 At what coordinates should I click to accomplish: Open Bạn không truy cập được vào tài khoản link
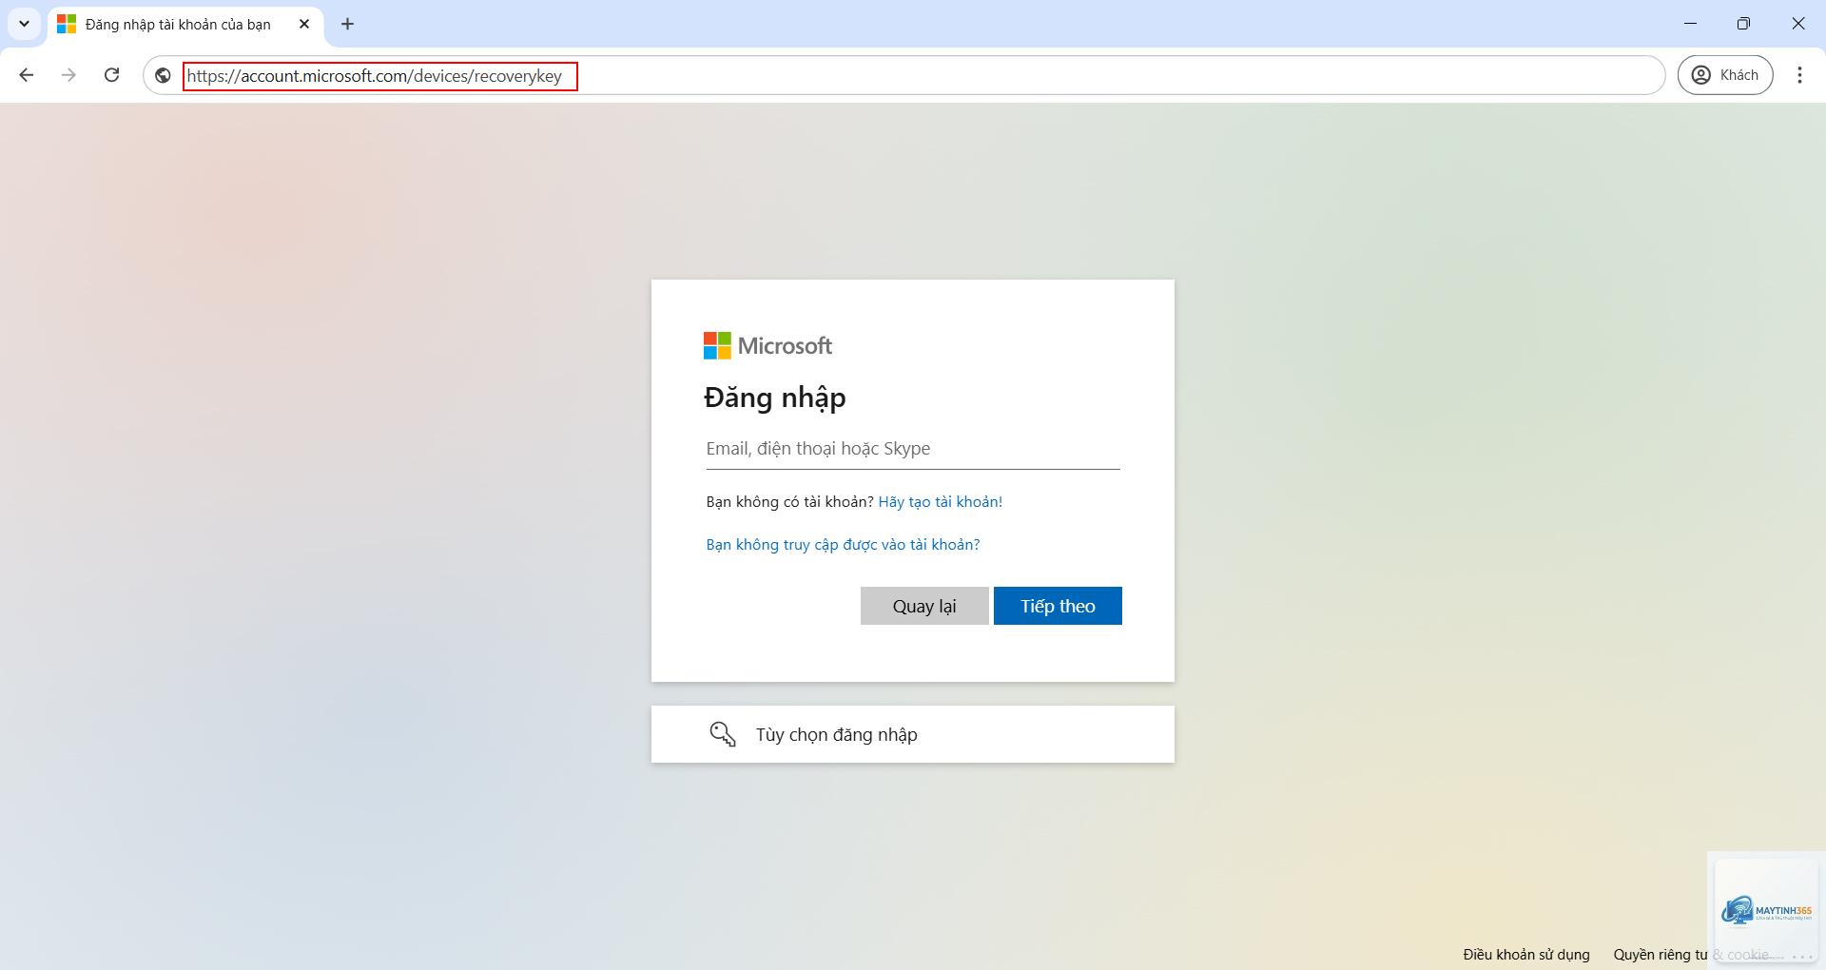click(843, 544)
